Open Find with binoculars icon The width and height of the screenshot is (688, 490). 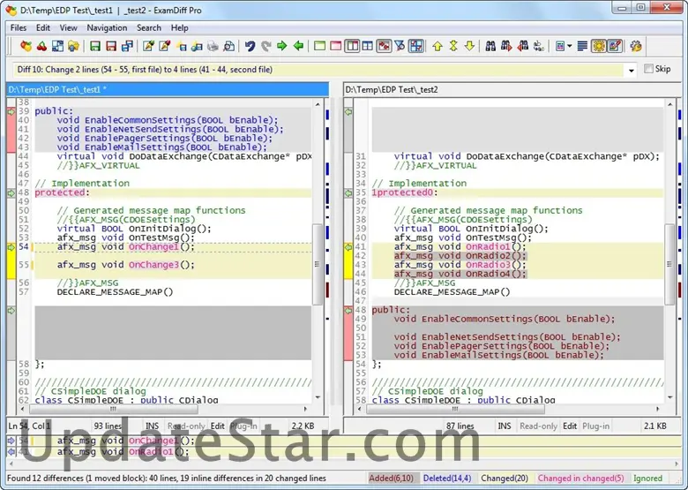[490, 46]
